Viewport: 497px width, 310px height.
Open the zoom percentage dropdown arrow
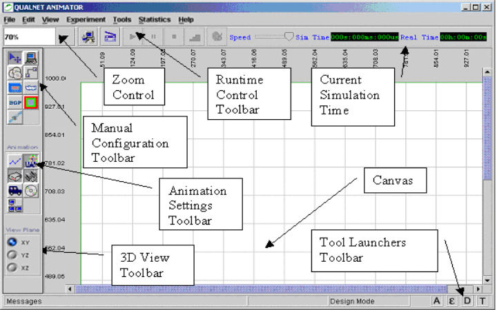[x=65, y=37]
